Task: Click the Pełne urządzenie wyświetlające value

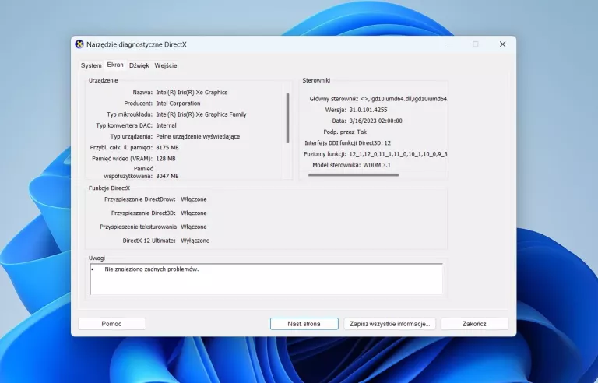Action: [x=198, y=136]
